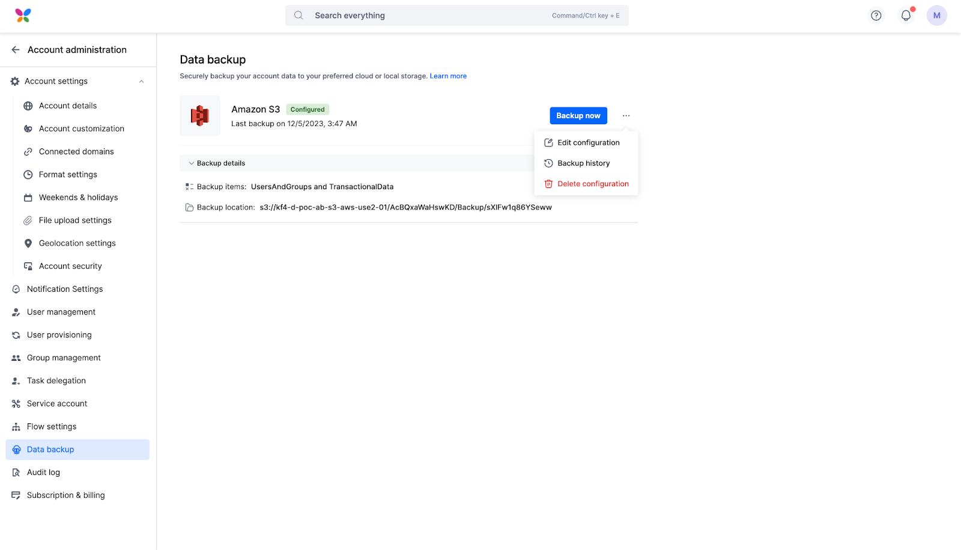Click the Configured status badge

click(x=308, y=109)
